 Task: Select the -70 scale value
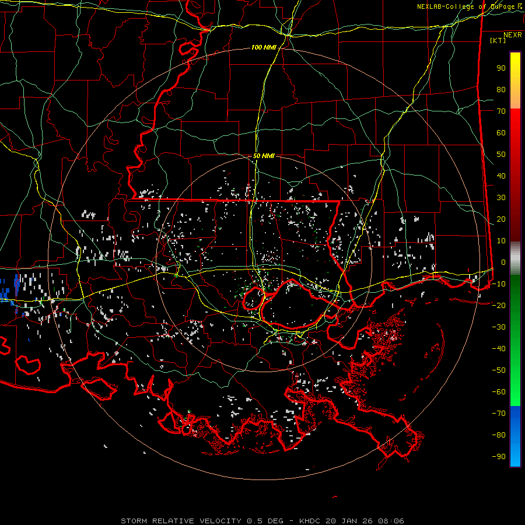point(499,414)
